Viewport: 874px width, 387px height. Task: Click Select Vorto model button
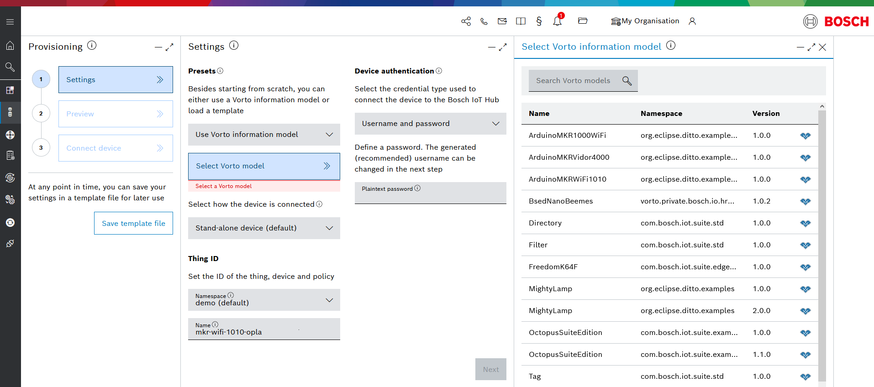264,166
